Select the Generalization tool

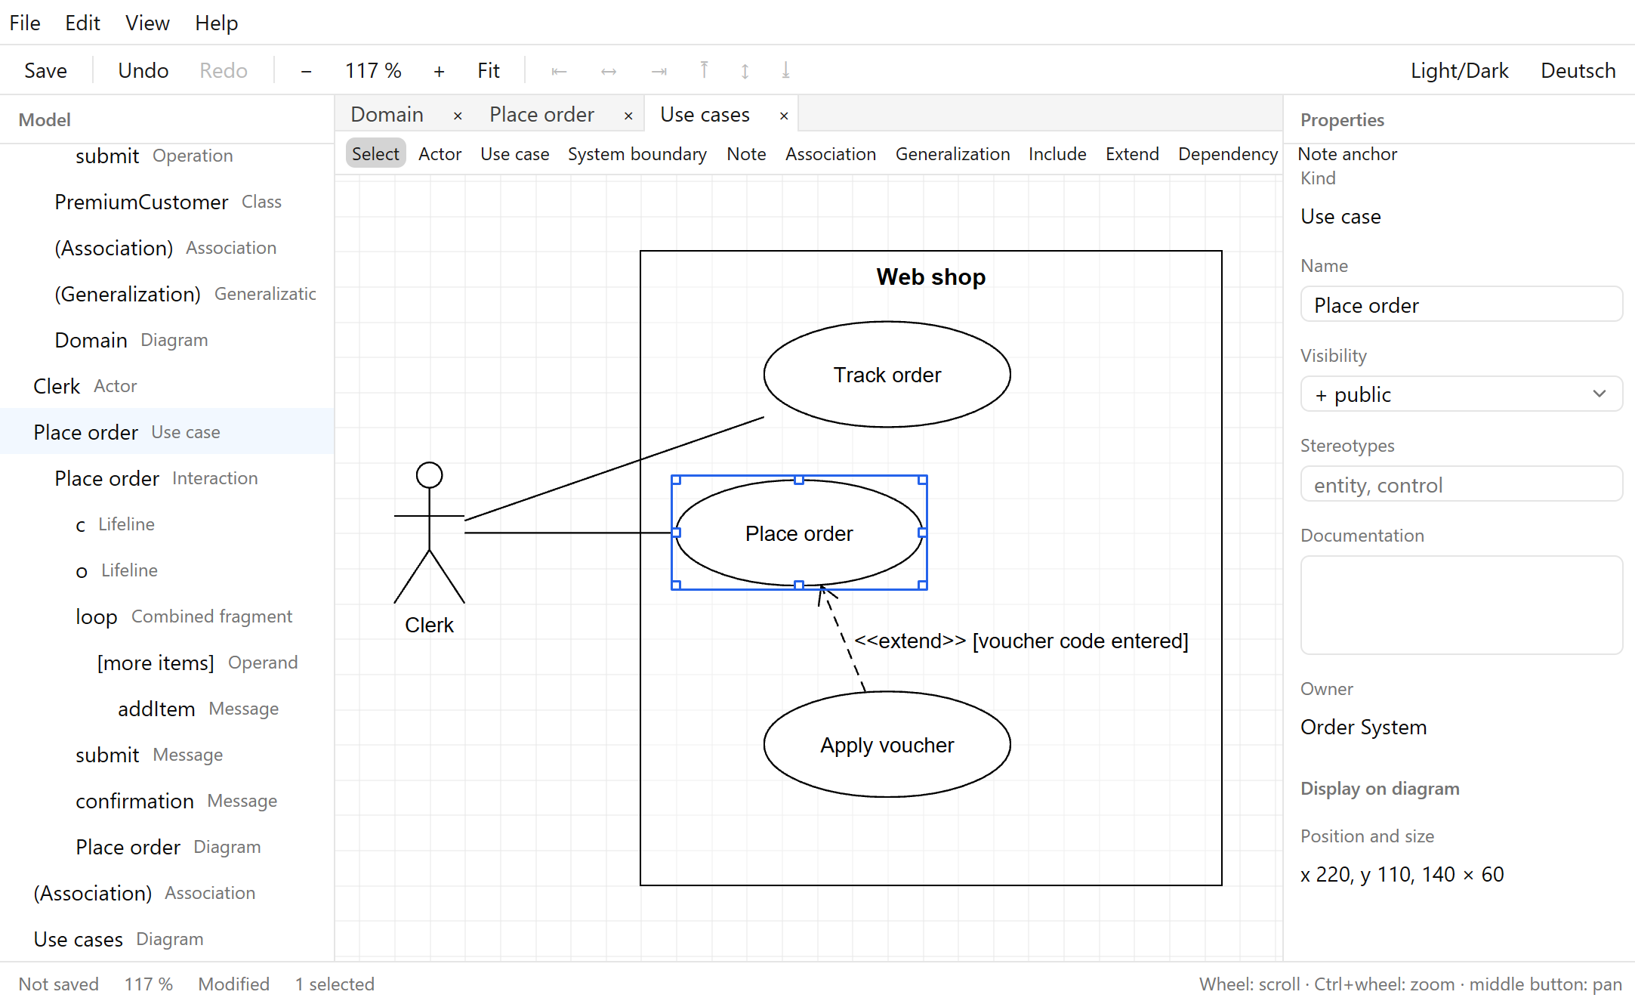tap(952, 154)
